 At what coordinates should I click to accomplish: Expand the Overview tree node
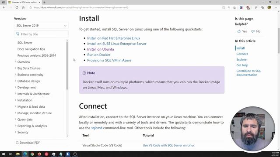pyautogui.click(x=16, y=62)
